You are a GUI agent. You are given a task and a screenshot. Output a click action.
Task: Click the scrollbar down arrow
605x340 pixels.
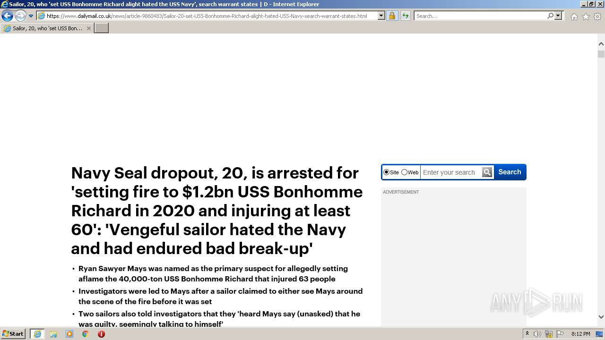pos(601,317)
